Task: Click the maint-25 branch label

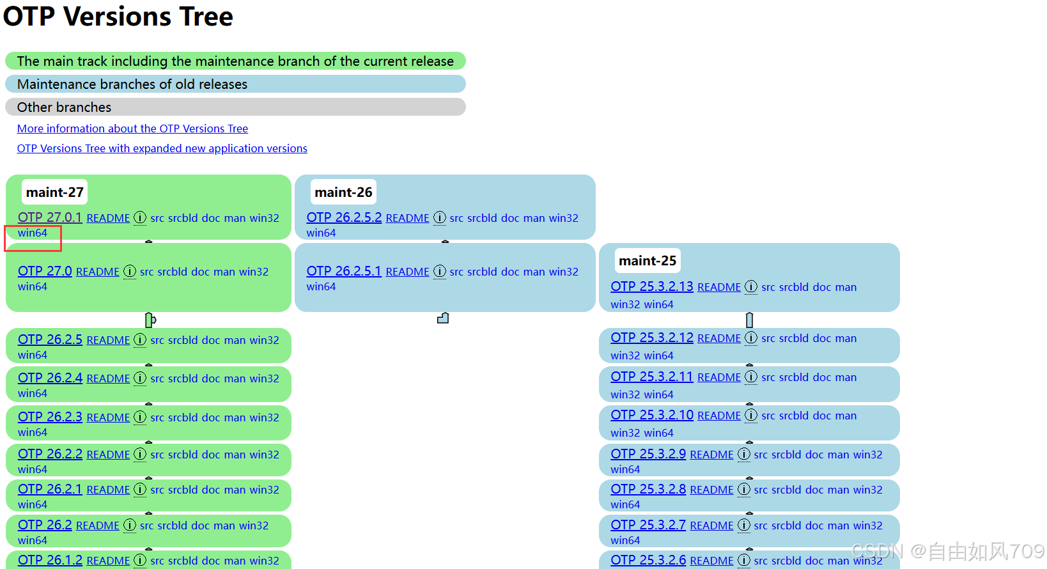Action: coord(648,261)
